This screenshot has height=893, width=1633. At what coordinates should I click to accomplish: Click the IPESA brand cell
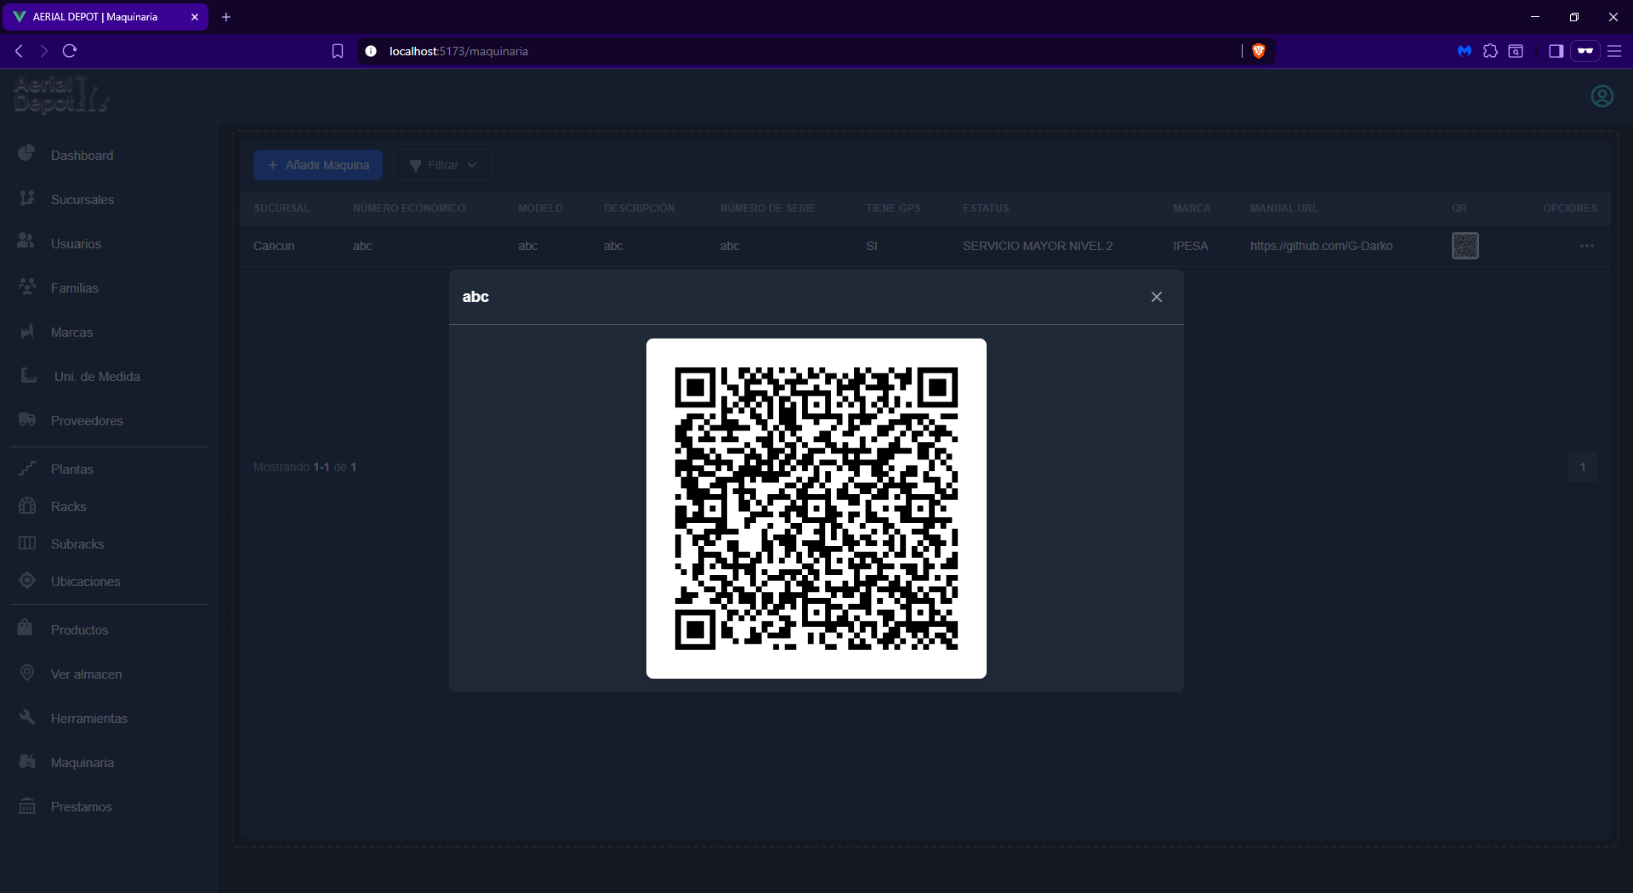(1190, 246)
